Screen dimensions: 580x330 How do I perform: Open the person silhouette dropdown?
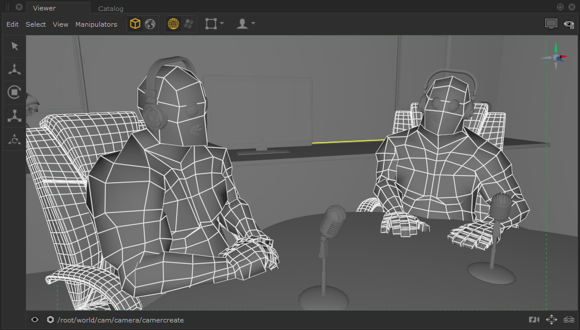[x=246, y=24]
